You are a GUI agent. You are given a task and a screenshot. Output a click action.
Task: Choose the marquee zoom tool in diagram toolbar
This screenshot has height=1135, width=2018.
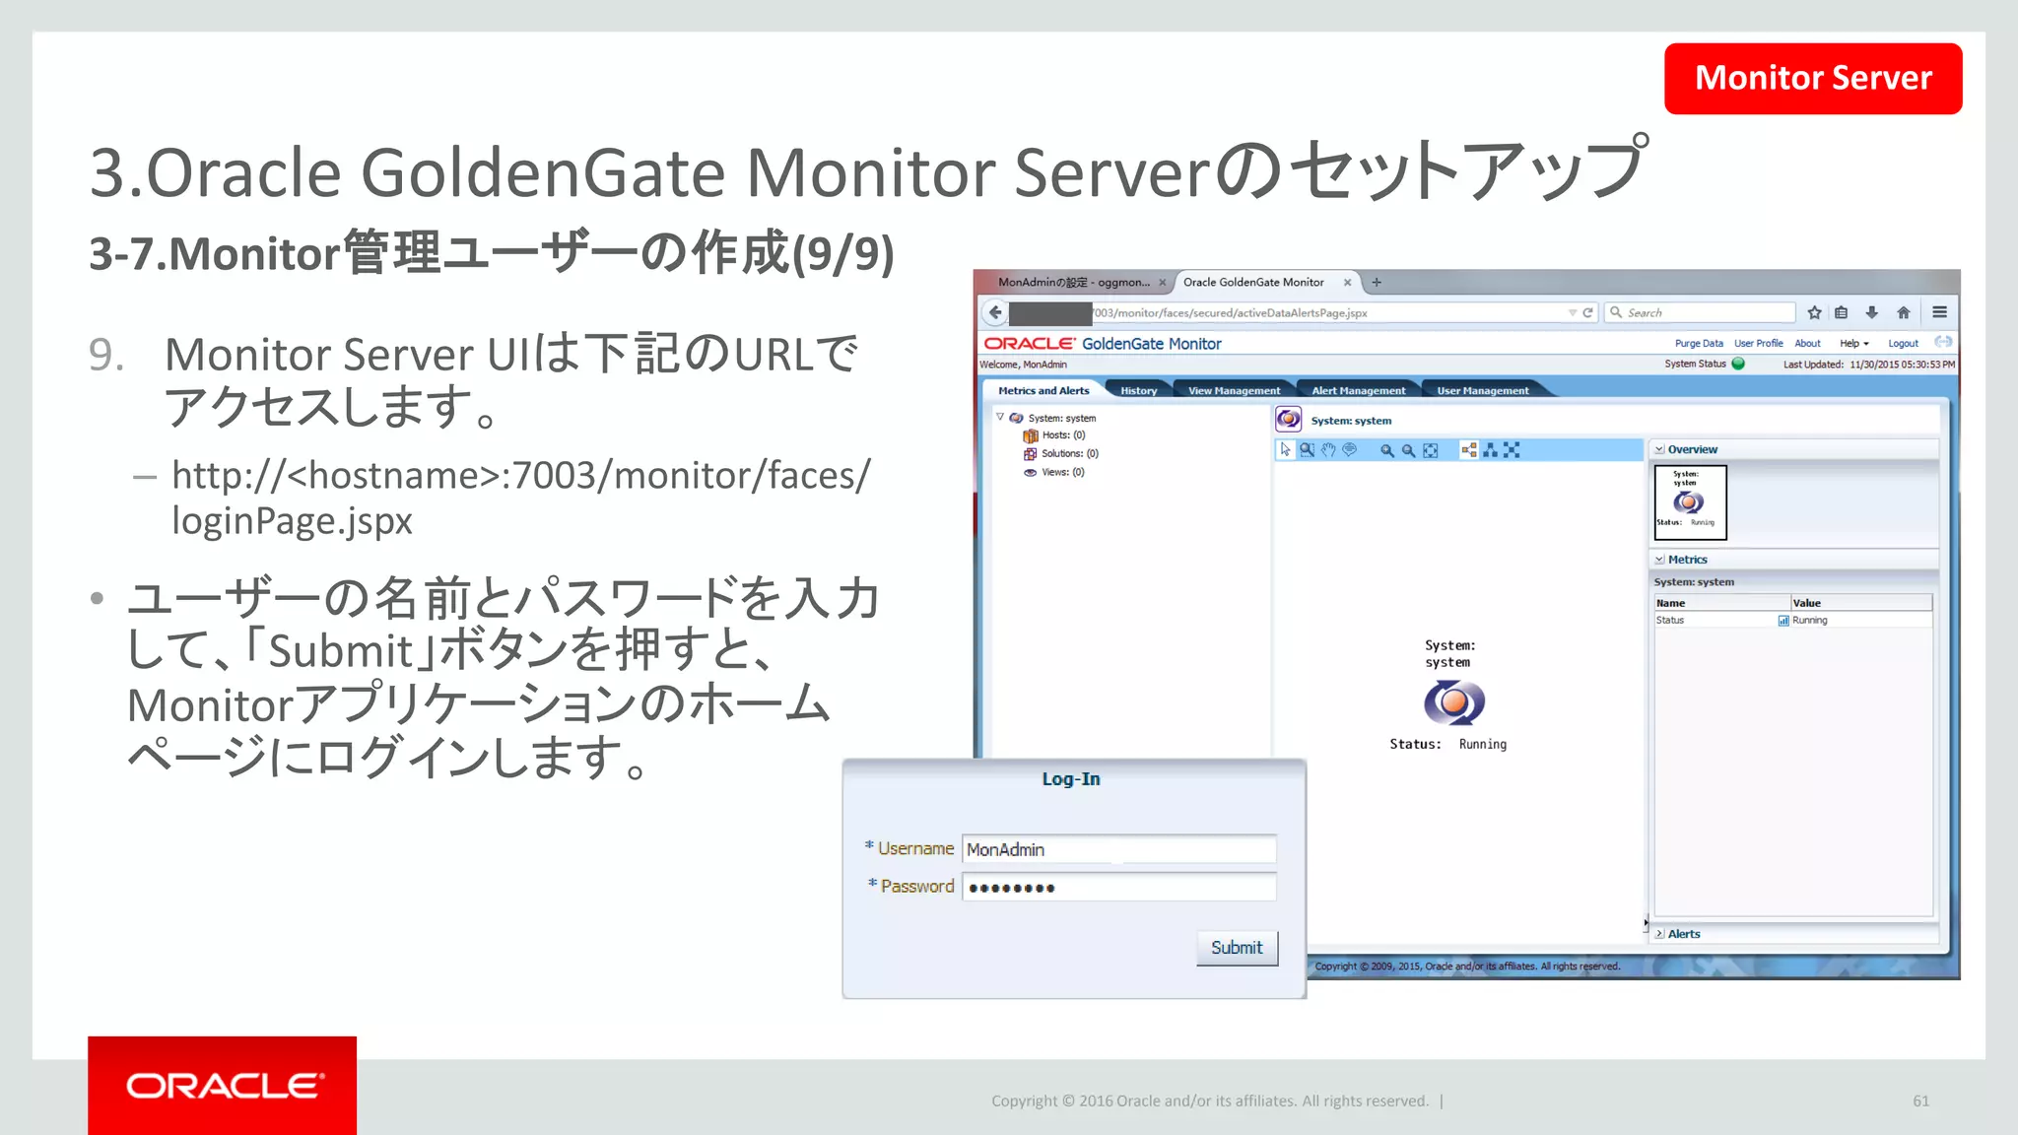pos(1307,450)
